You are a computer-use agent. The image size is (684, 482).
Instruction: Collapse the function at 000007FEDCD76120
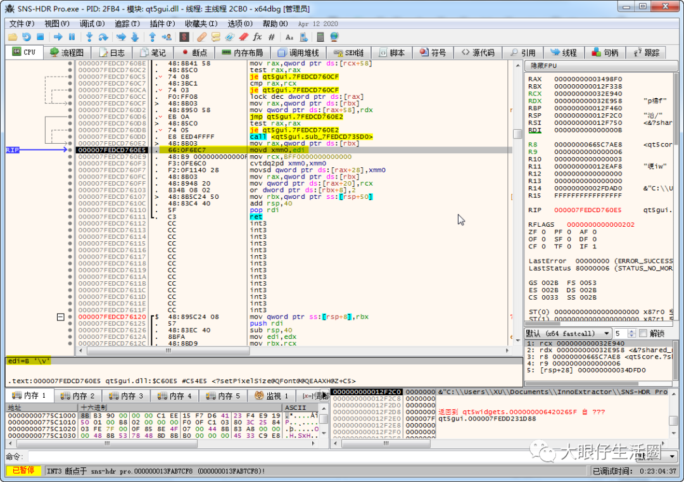pos(61,317)
